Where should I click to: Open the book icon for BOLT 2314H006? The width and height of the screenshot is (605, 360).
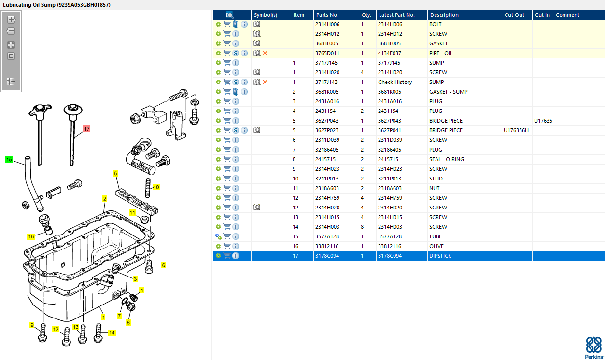point(236,24)
